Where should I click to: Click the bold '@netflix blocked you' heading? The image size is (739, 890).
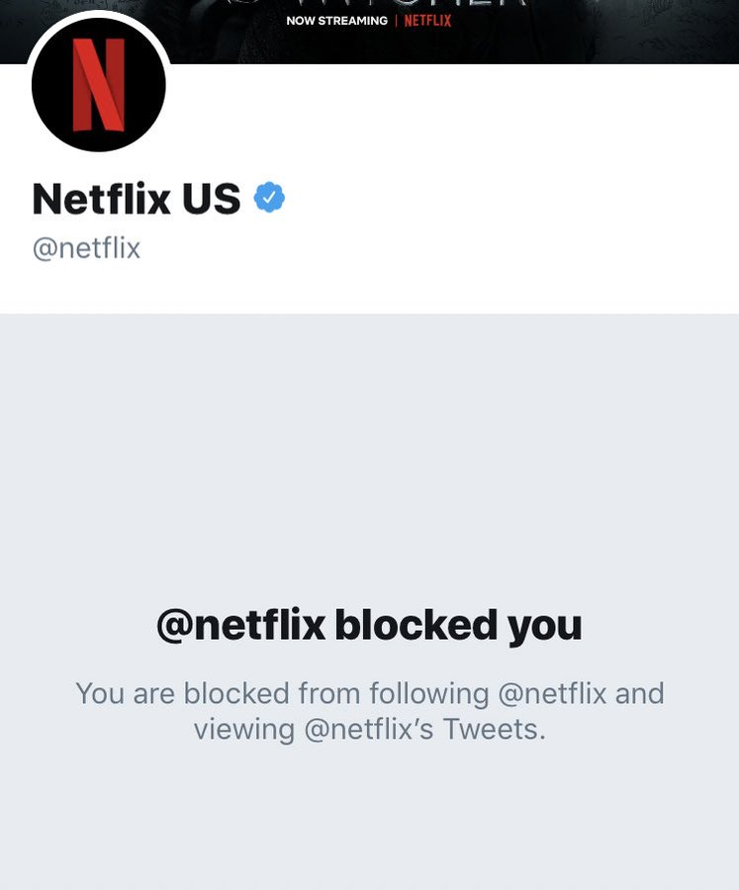[369, 626]
